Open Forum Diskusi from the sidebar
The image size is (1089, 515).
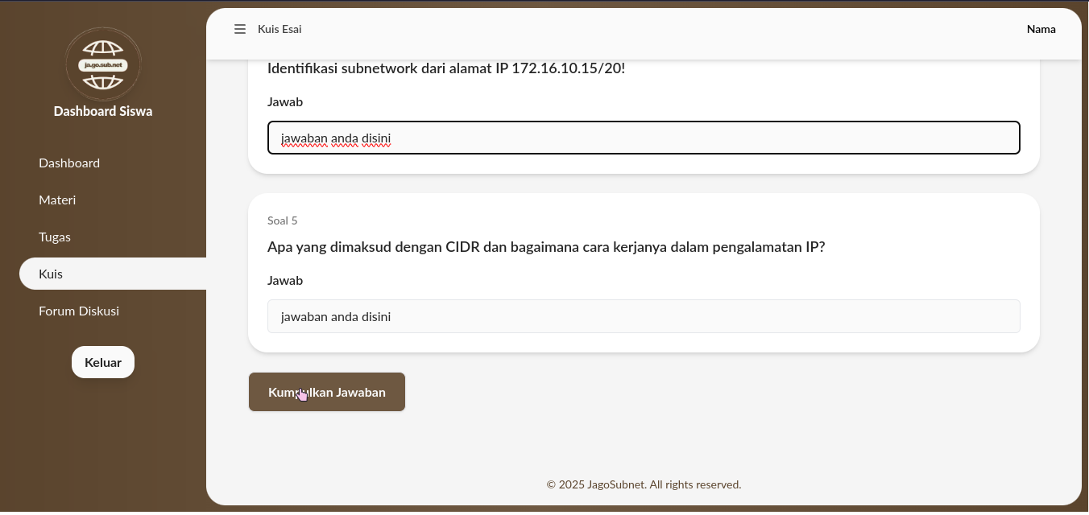click(79, 311)
